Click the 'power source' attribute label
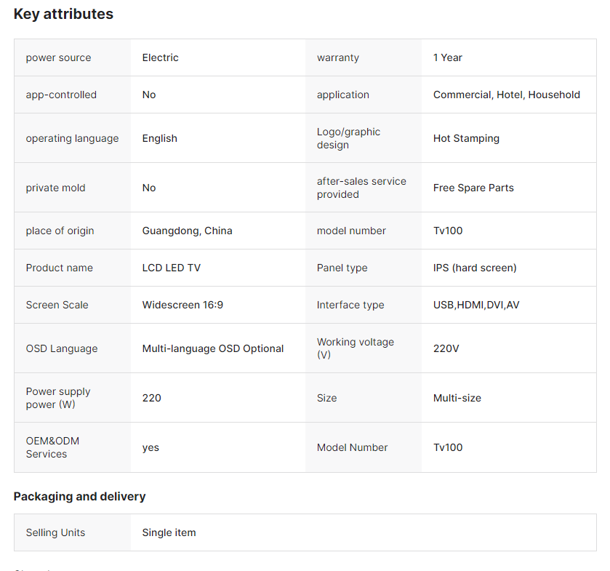Viewport: 610px width, 571px height. point(58,57)
